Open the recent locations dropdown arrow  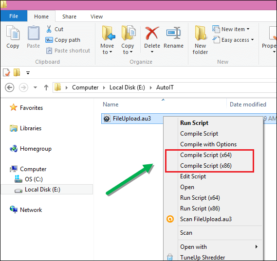[x=36, y=87]
